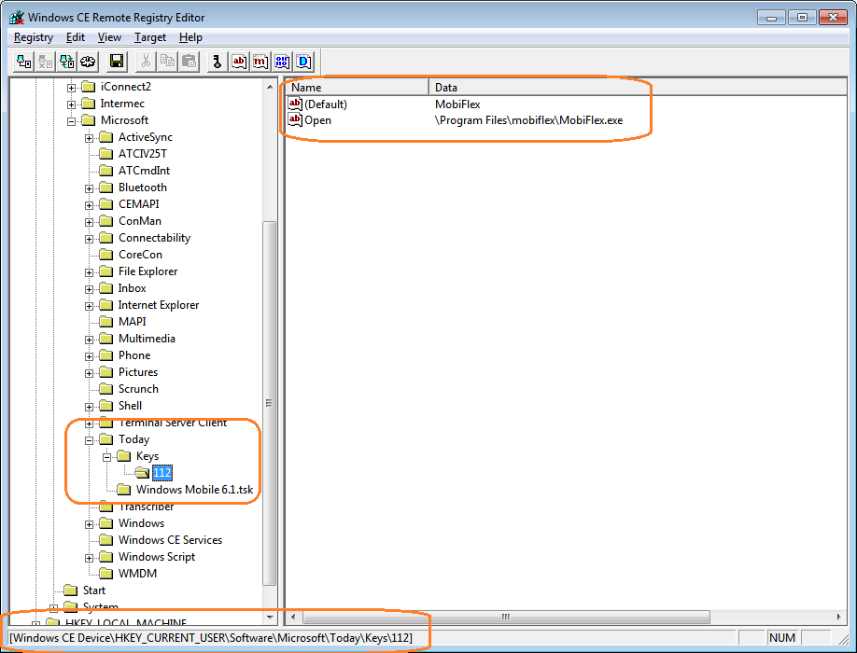Select the Windows Mobile 6.1.tsk key
This screenshot has height=653, width=857.
[x=194, y=489]
